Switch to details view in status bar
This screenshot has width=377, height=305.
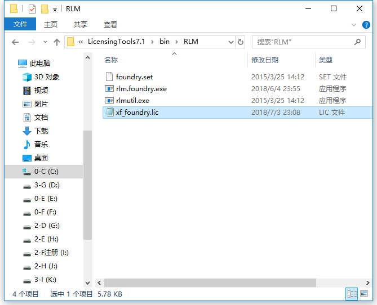tap(352, 294)
